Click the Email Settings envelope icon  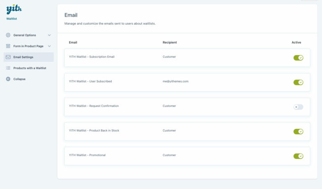coord(8,57)
